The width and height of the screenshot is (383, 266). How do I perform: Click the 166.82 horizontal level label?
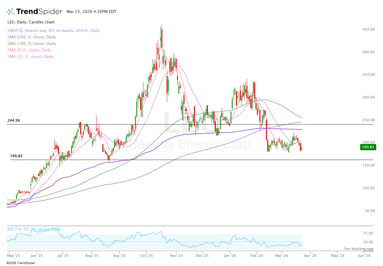[x=16, y=156]
